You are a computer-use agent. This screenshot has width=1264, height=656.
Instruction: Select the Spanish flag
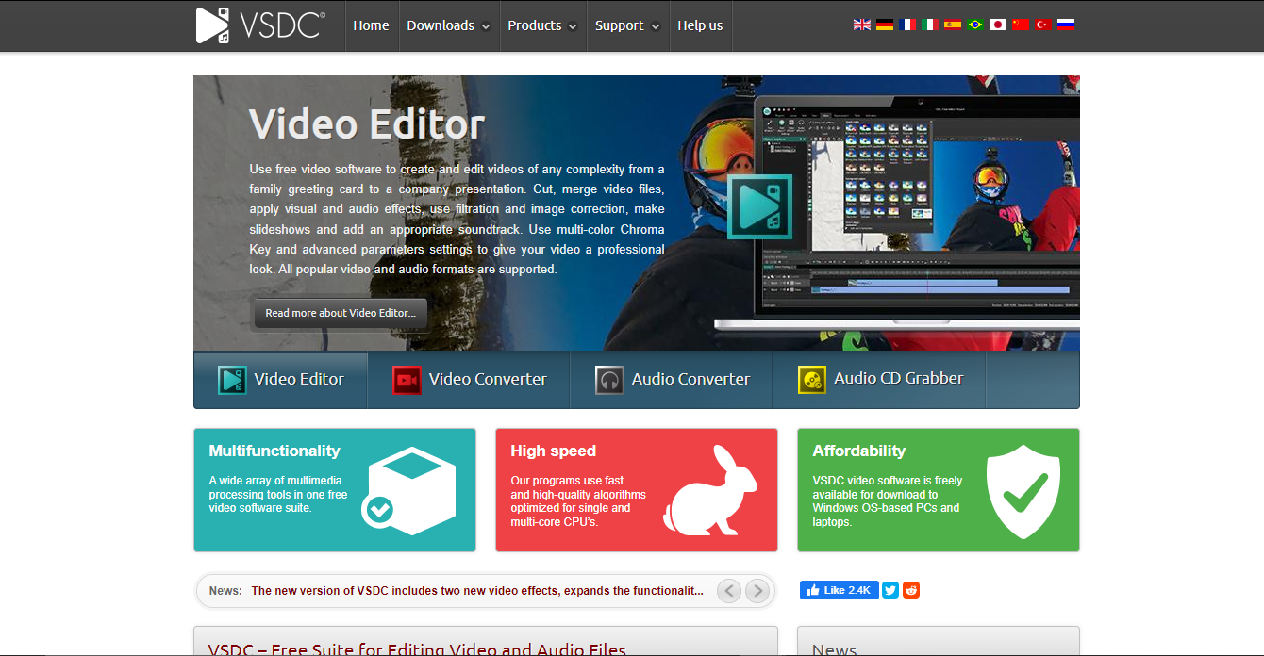953,25
